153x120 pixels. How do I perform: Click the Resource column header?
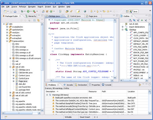pyautogui.click(x=94, y=91)
